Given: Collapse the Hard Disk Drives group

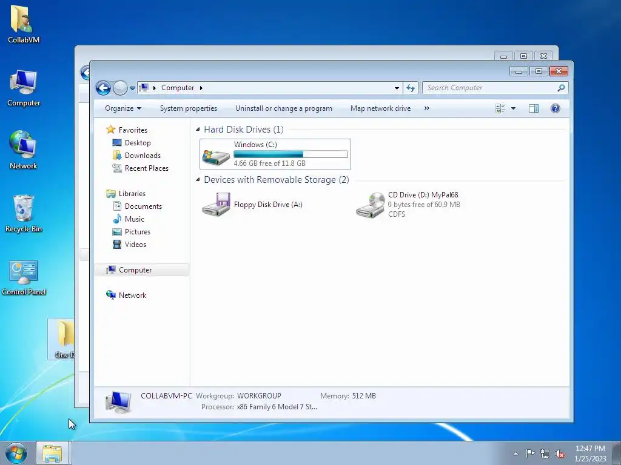Looking at the screenshot, I should (x=198, y=130).
